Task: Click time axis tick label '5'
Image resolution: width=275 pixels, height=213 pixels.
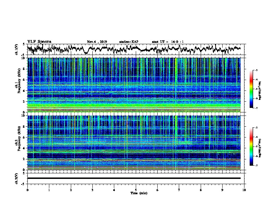Action: [x=136, y=190]
